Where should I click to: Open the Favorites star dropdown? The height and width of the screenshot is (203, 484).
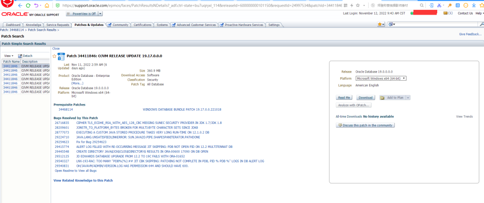click(380, 24)
